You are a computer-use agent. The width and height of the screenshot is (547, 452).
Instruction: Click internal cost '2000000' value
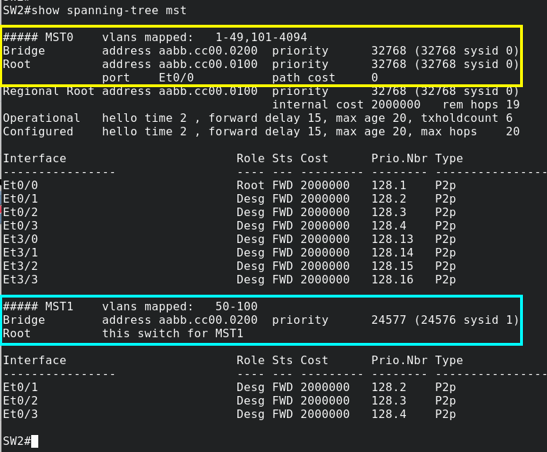pos(395,105)
